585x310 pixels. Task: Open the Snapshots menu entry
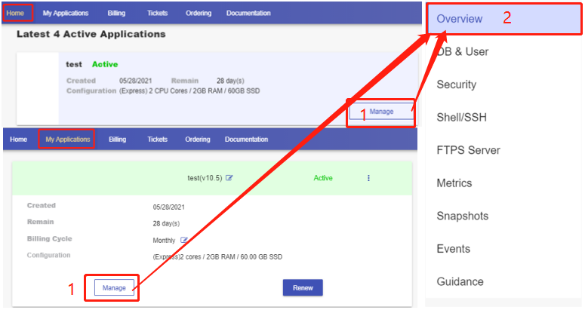click(x=462, y=216)
